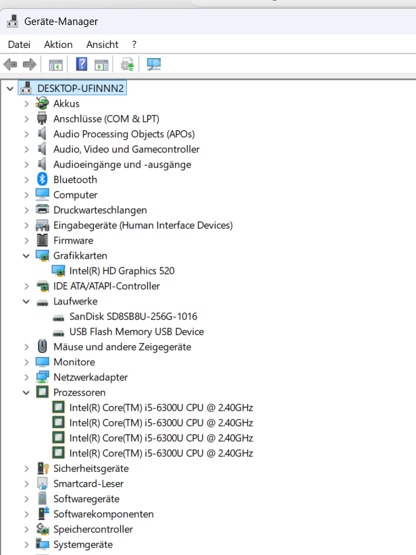Expand Audio, Video und Gamecontroller
Screen dimensions: 416x555
[x=26, y=149]
